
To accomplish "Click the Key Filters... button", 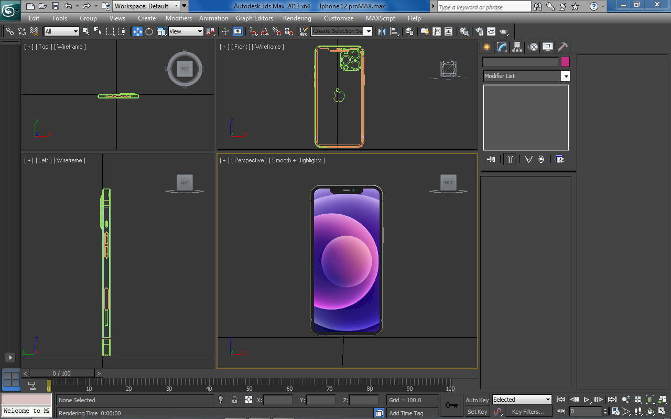I will point(528,412).
